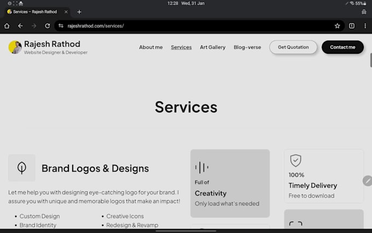Click the 12:28 clock in status bar
The width and height of the screenshot is (372, 233).
(173, 3)
